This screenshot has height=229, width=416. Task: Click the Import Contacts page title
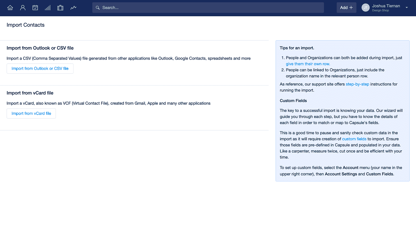pyautogui.click(x=26, y=25)
